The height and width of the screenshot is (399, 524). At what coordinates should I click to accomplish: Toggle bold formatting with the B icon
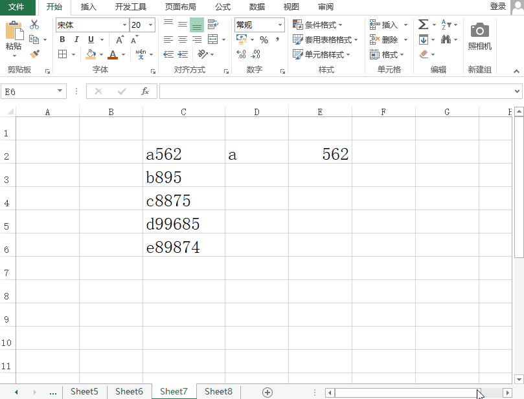pyautogui.click(x=62, y=39)
